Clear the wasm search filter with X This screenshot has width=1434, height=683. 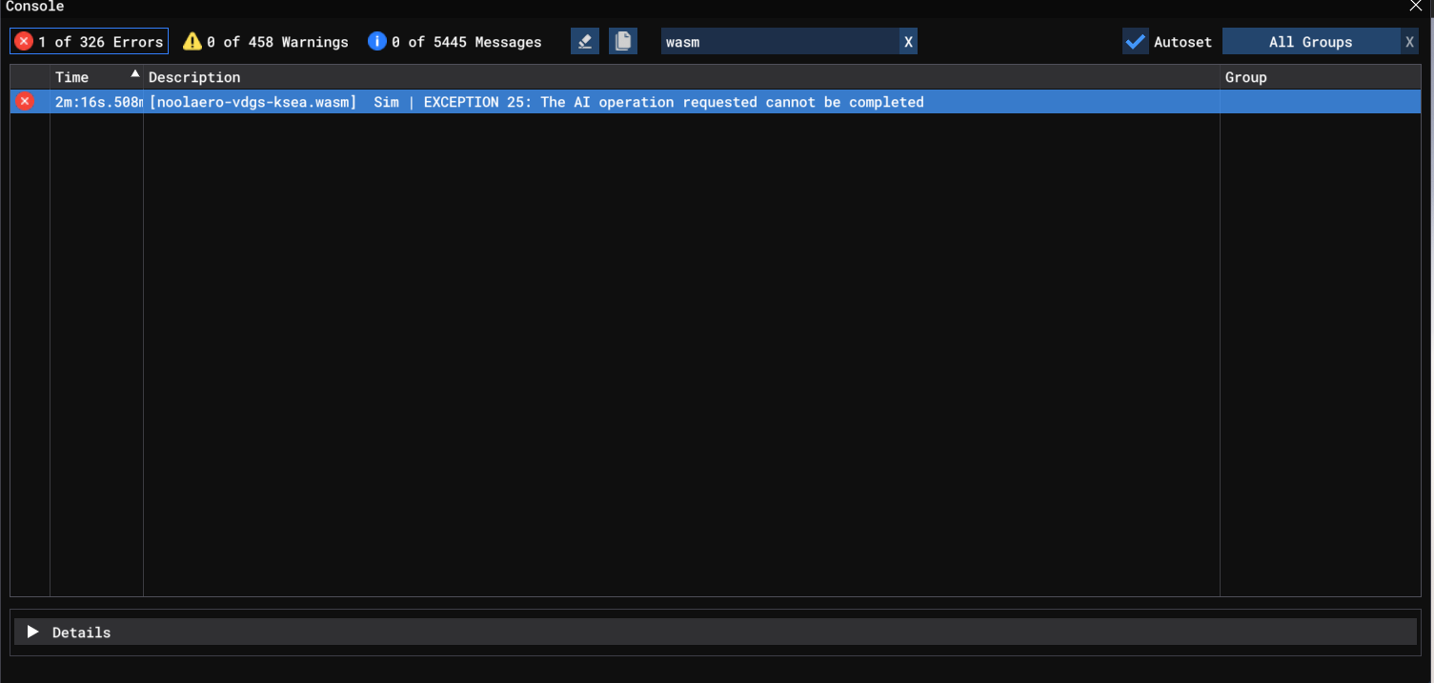(908, 42)
